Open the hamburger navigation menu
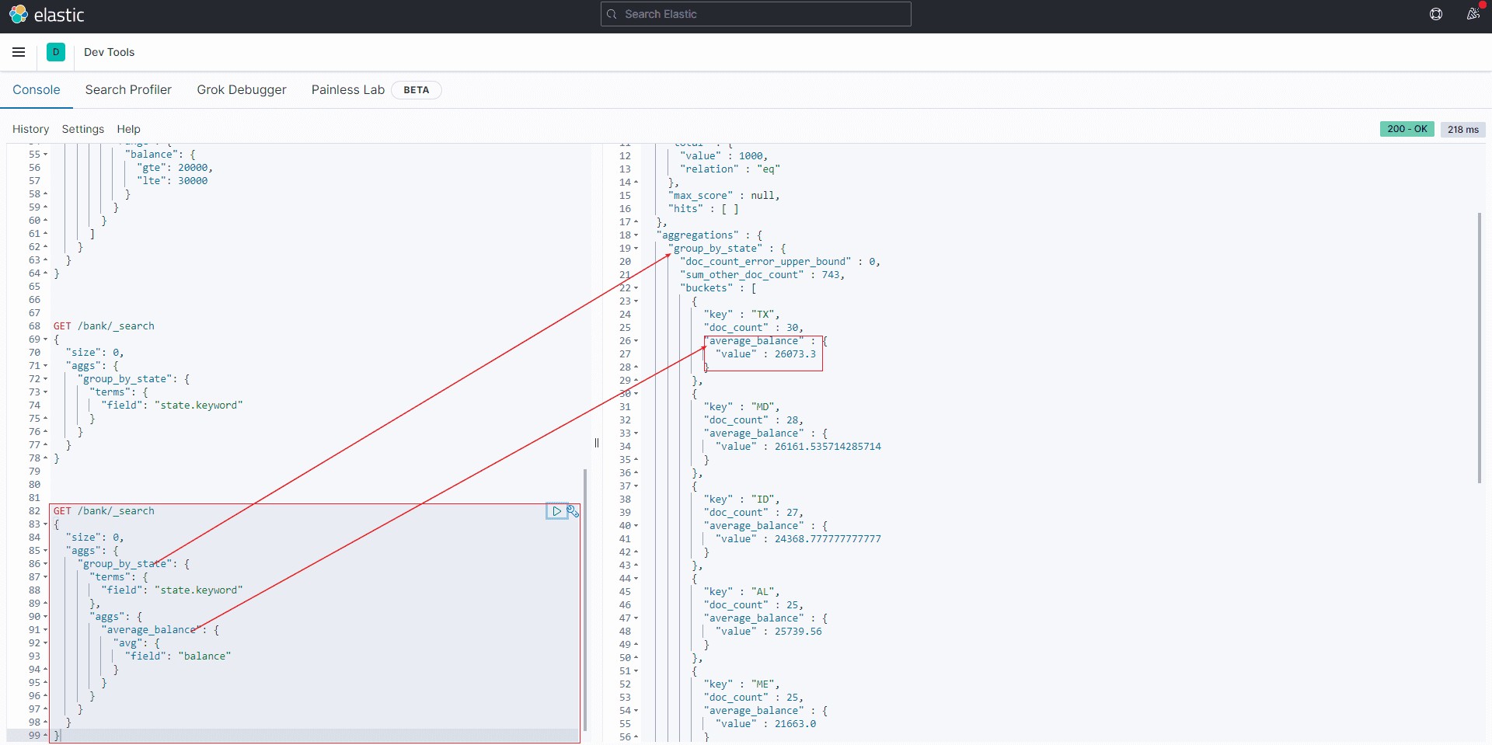1492x745 pixels. (19, 52)
